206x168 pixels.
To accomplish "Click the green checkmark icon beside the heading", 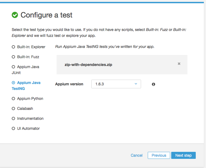I will tap(15, 15).
